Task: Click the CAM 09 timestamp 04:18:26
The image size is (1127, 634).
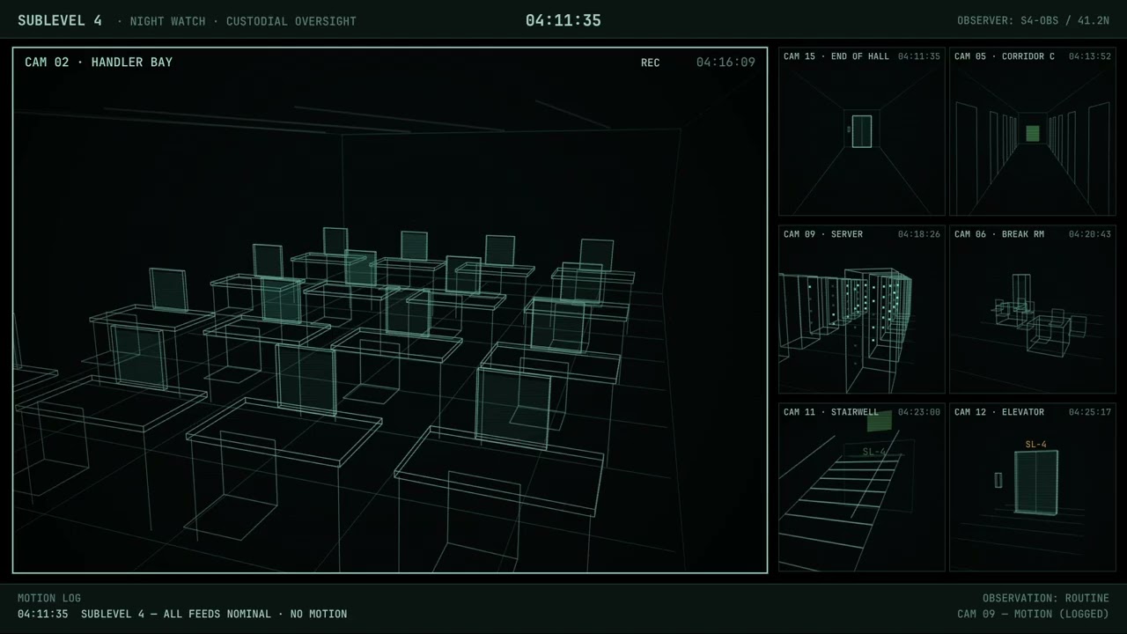Action: (919, 234)
